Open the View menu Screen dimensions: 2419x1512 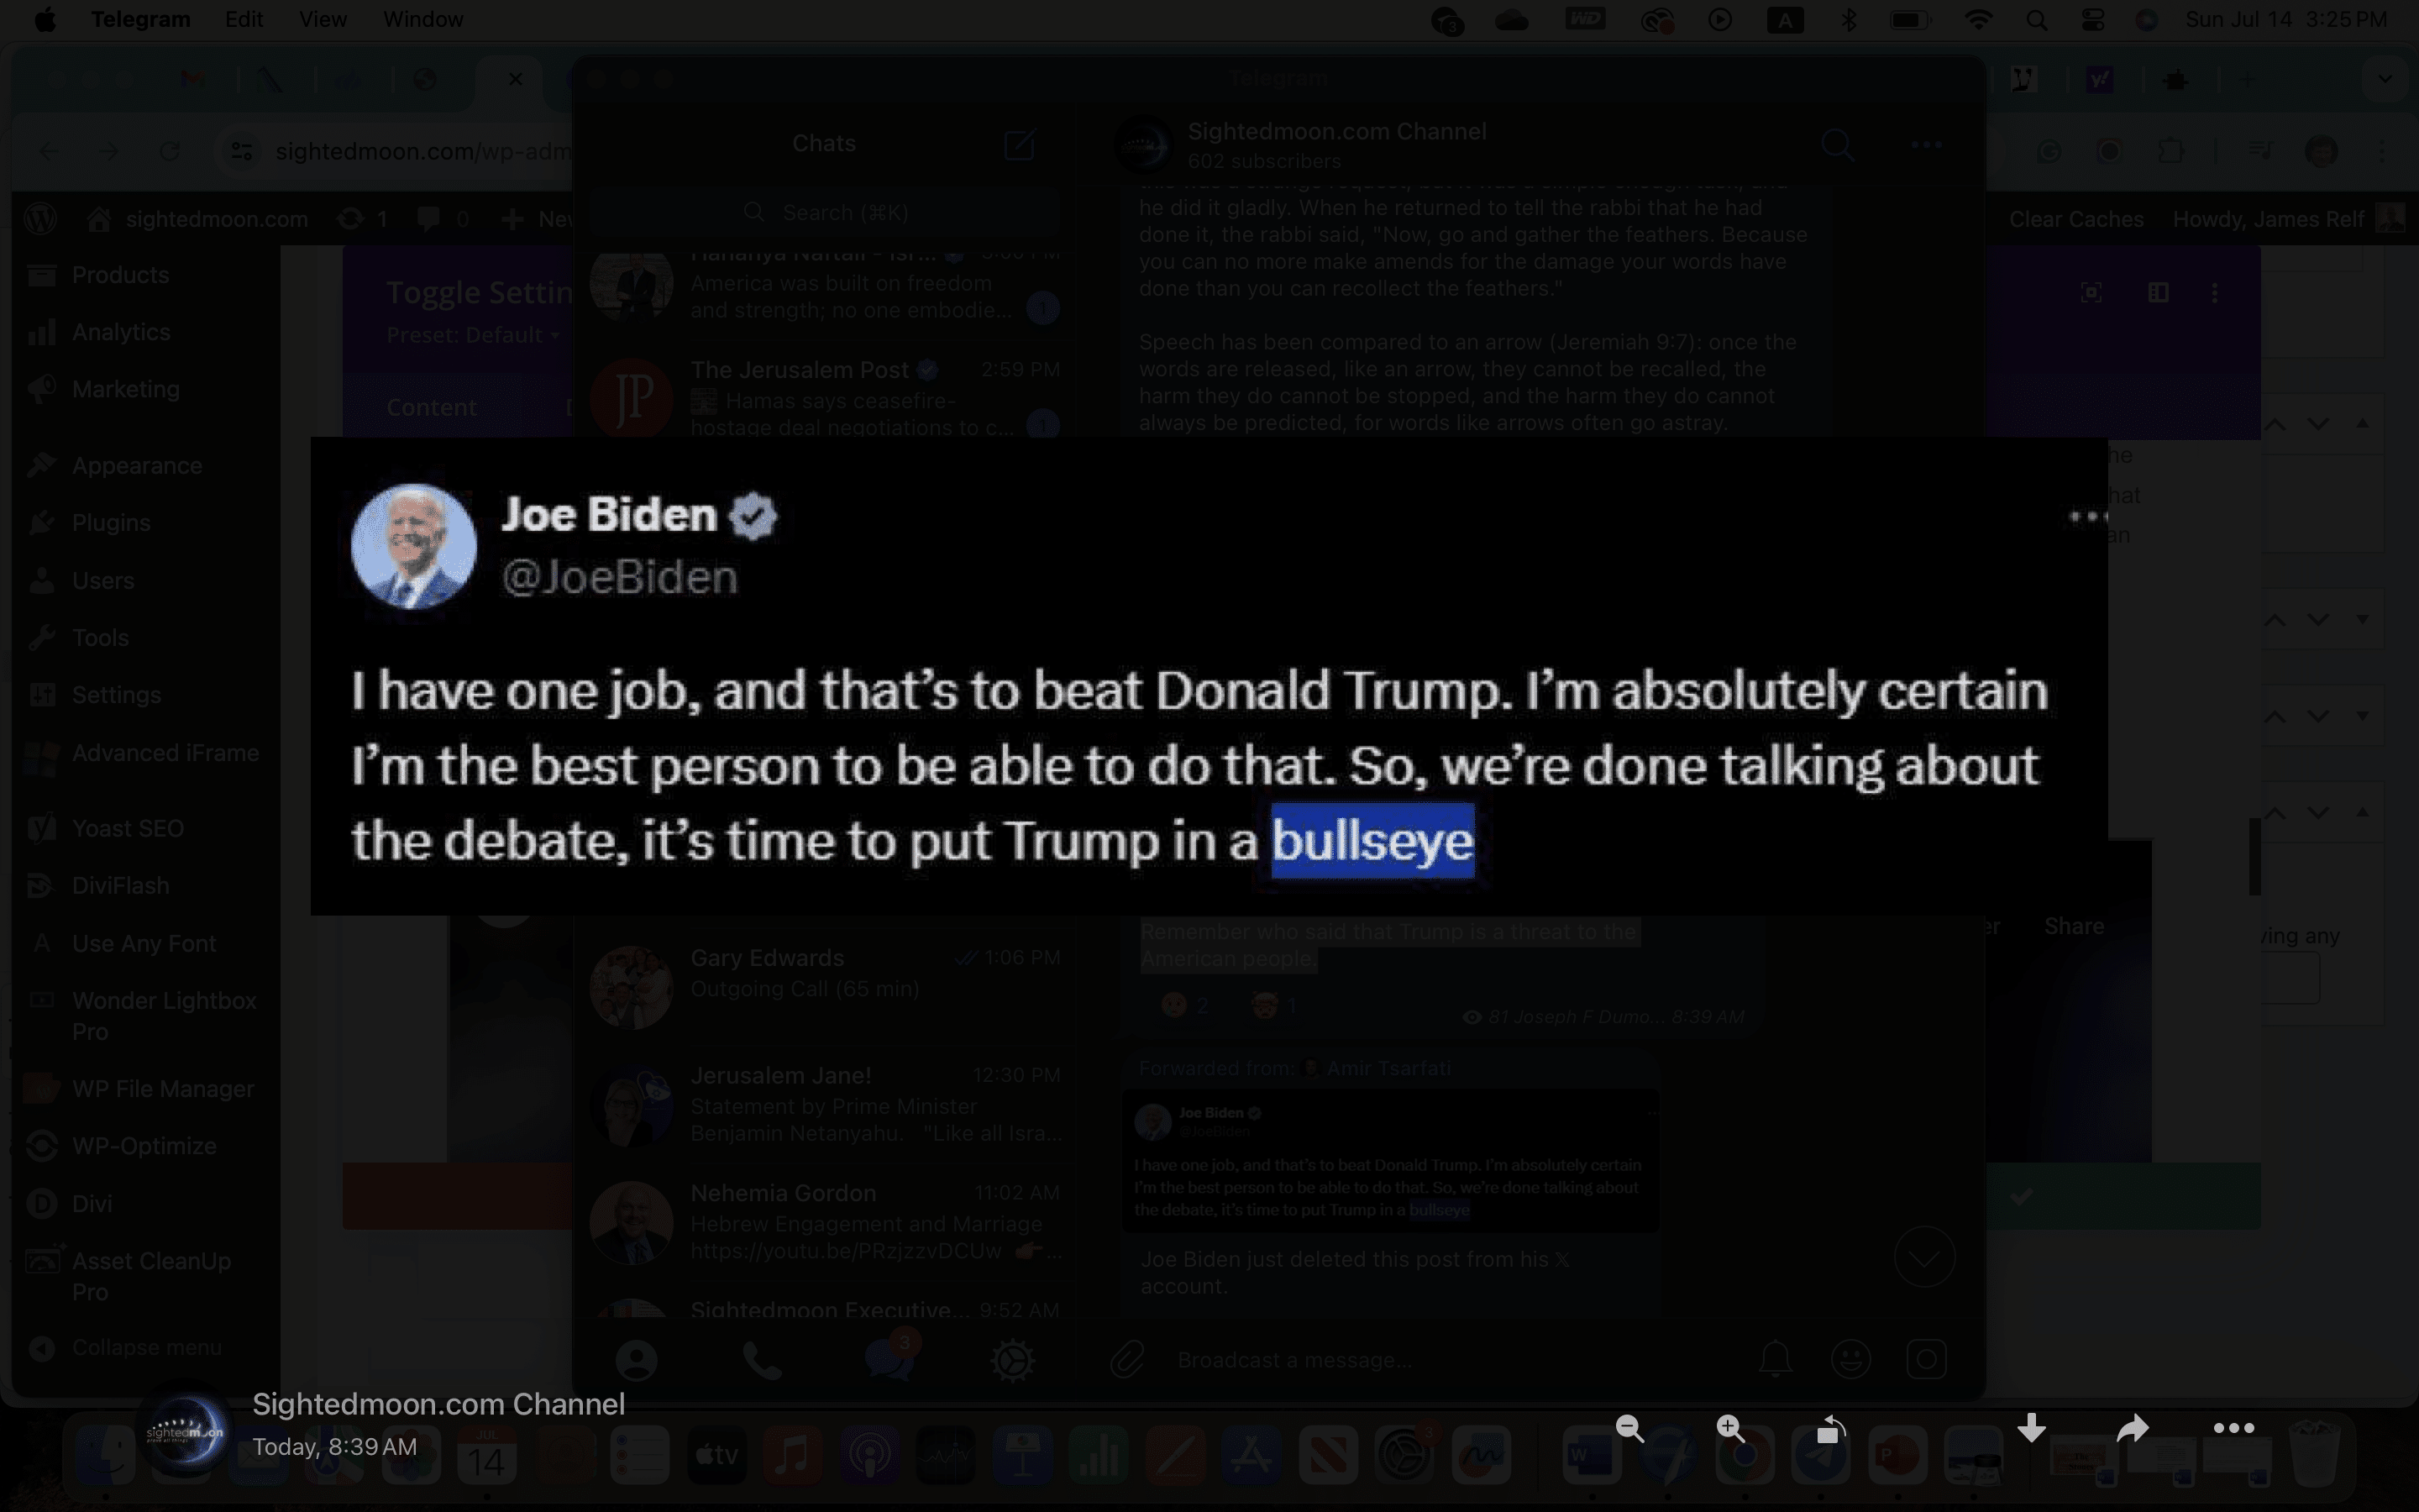point(323,19)
